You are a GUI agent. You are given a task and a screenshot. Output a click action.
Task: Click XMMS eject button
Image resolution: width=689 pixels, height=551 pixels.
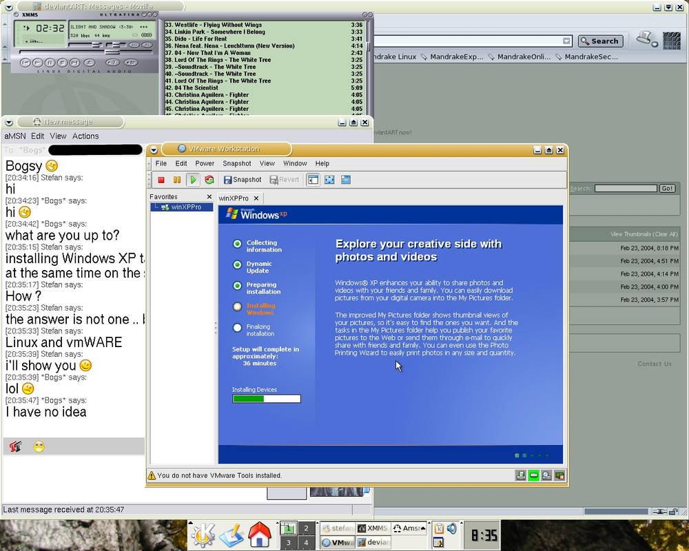89,63
